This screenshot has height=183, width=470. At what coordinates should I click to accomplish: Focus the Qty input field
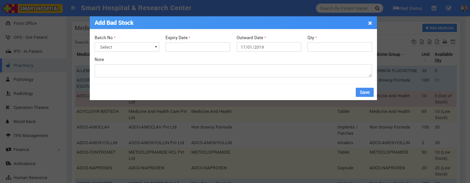pyautogui.click(x=339, y=47)
